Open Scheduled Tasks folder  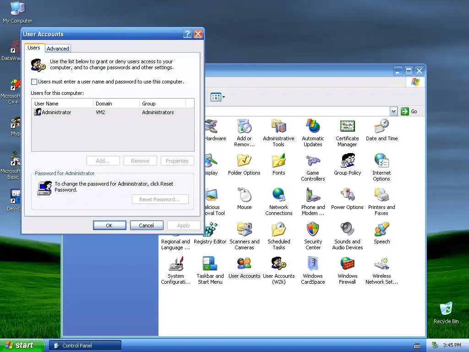(x=278, y=236)
